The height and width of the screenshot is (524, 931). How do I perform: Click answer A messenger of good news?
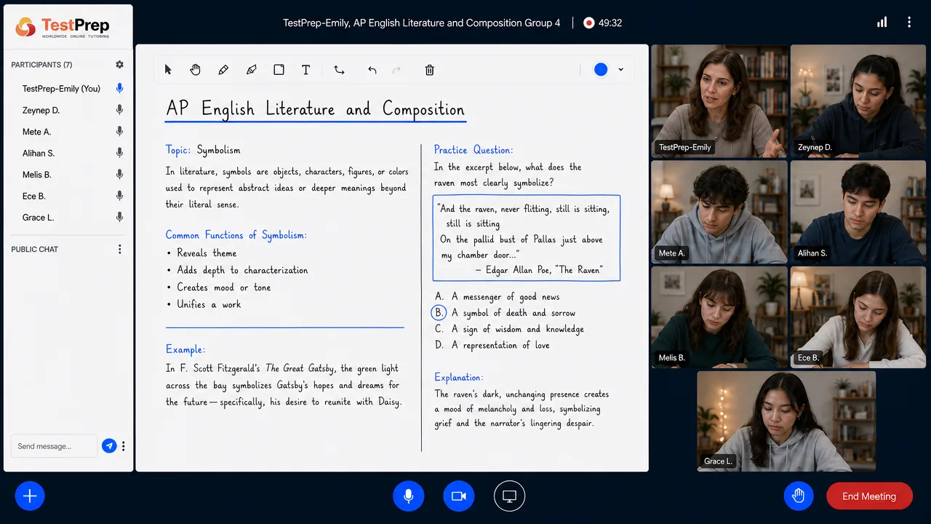pos(498,297)
